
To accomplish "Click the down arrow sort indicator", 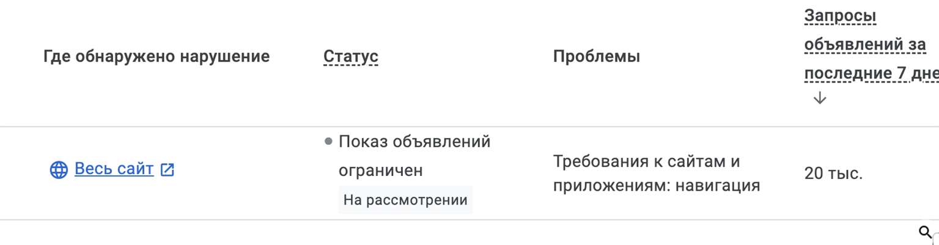I will [820, 98].
